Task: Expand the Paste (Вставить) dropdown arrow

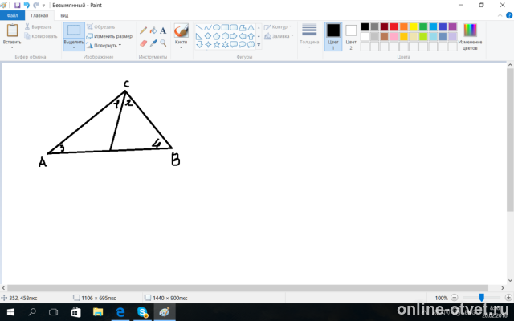Action: (12, 47)
